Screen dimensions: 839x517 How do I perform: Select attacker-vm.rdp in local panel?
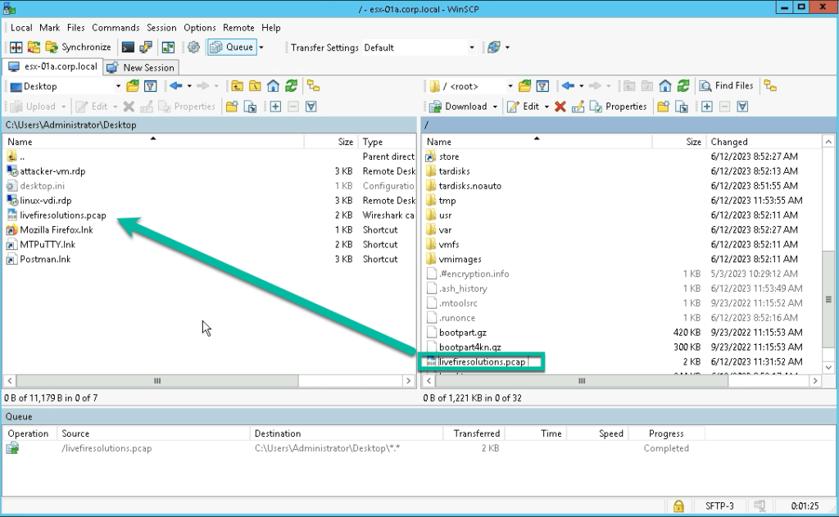pos(52,171)
